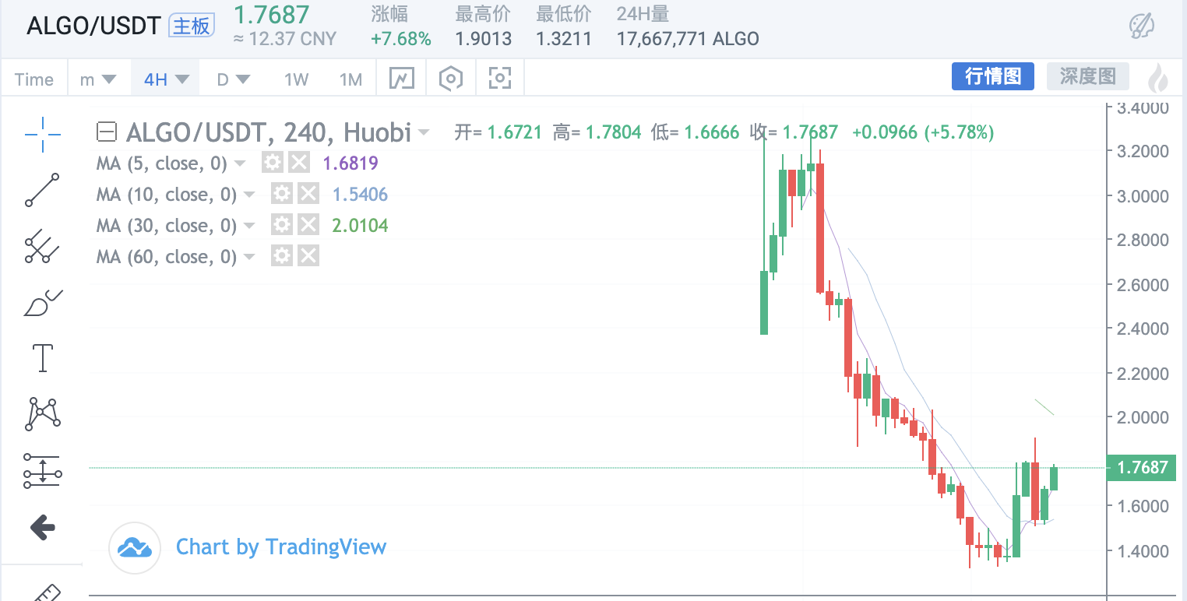Open the chart settings hexagon icon

point(451,78)
